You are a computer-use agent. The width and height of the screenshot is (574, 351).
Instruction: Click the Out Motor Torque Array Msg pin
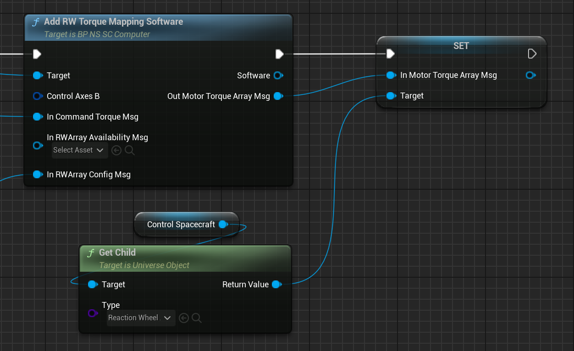278,96
